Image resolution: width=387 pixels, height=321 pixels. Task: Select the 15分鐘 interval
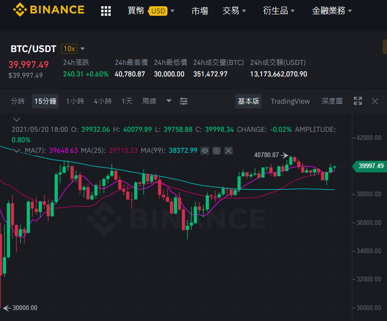(45, 101)
